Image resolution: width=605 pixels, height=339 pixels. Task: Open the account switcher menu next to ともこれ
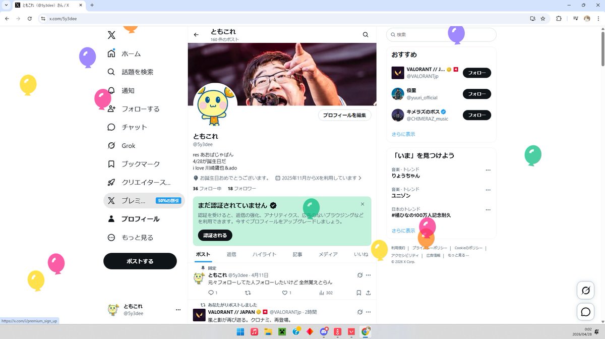click(177, 310)
